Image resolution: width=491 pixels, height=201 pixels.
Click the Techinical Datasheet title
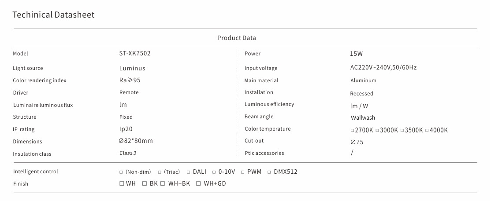53,15
